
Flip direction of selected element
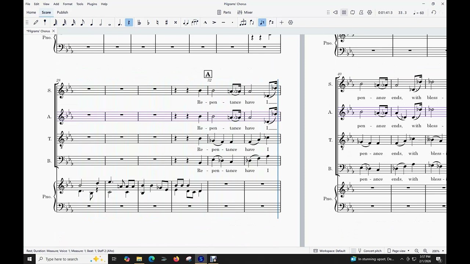pyautogui.click(x=252, y=22)
